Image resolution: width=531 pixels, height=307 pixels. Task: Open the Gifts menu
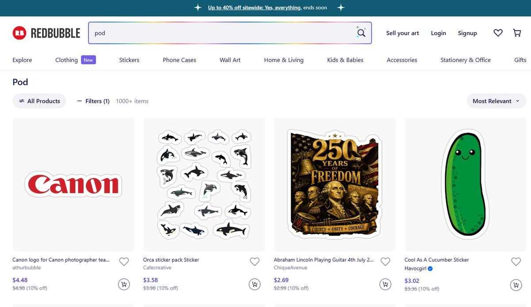pyautogui.click(x=520, y=60)
